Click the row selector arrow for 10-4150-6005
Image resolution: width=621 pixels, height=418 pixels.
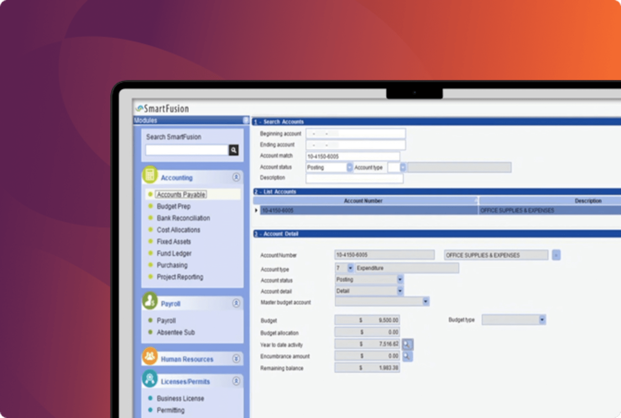pyautogui.click(x=256, y=210)
